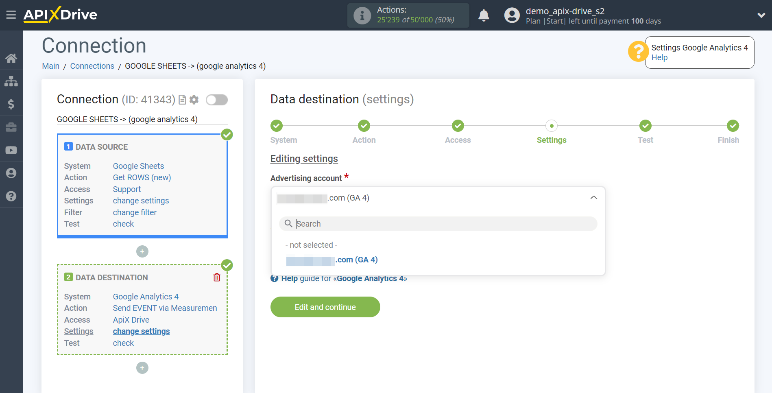This screenshot has height=393, width=772.
Task: Select the Home icon in the sidebar
Action: (x=11, y=58)
